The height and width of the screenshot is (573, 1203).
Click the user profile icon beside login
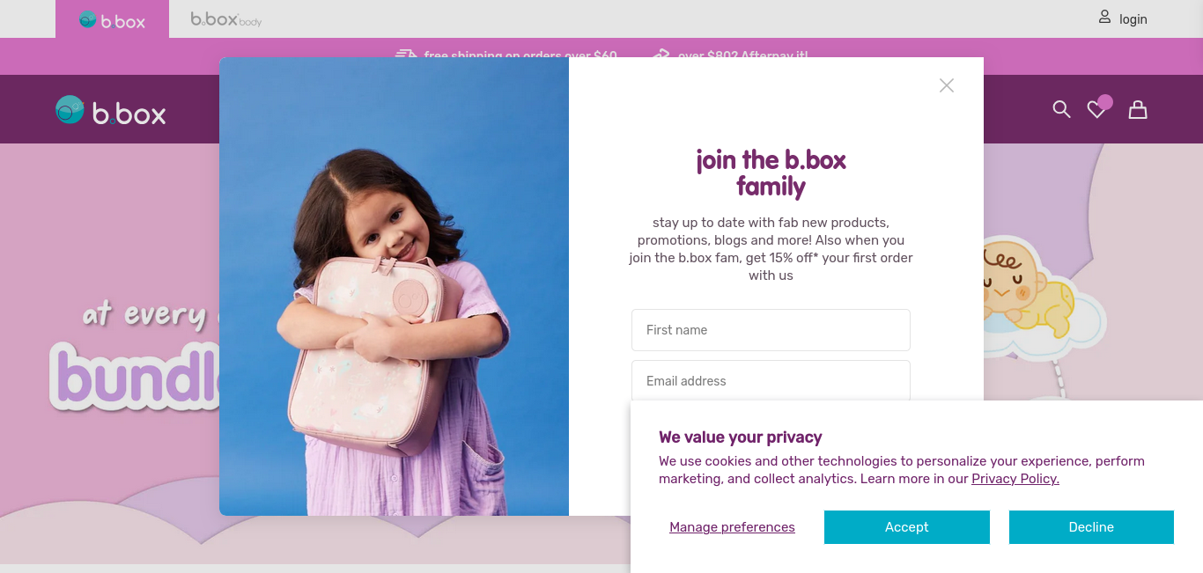coord(1104,17)
